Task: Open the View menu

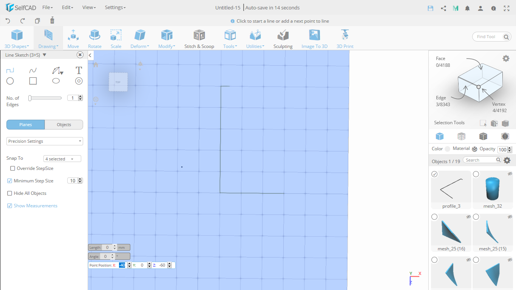Action: pyautogui.click(x=89, y=8)
